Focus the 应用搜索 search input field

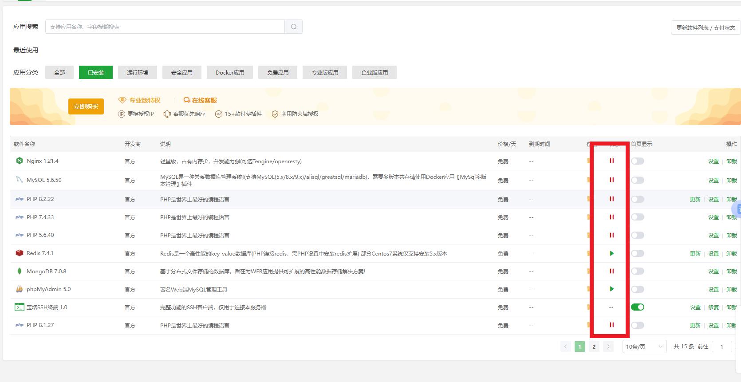(165, 27)
